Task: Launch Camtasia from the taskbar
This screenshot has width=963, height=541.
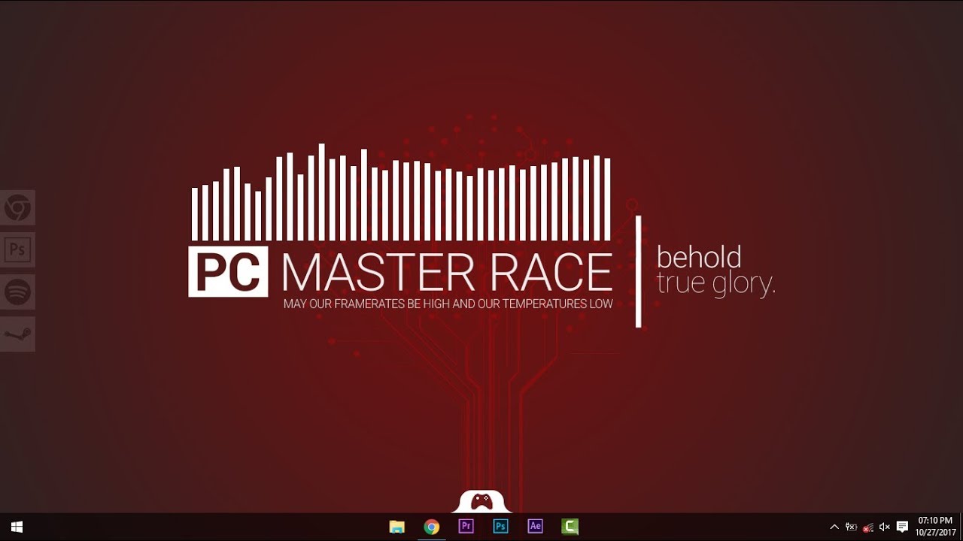Action: point(570,526)
